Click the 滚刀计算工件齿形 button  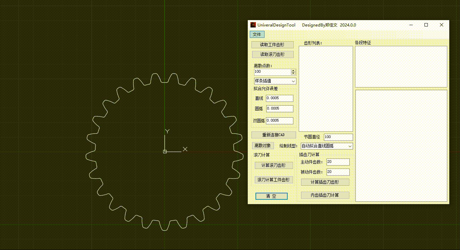point(274,180)
